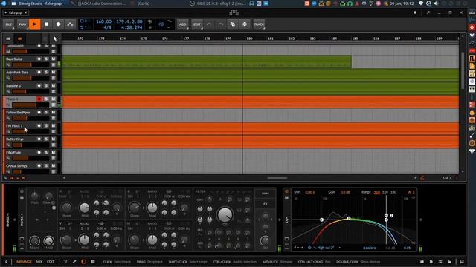Set EQ+ range to ±20
The width and height of the screenshot is (476, 267).
point(385,192)
